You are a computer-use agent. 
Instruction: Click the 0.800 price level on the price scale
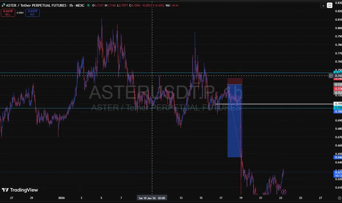point(338,28)
